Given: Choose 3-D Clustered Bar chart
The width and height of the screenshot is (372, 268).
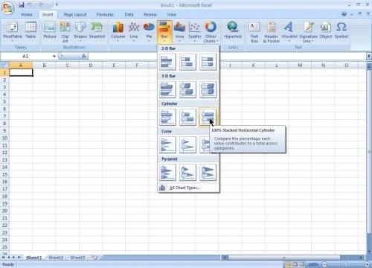Looking at the screenshot, I should click(x=167, y=89).
